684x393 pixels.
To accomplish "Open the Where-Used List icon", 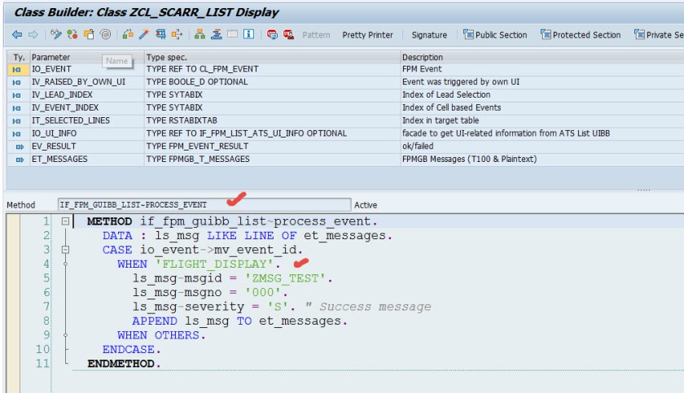I will click(177, 34).
